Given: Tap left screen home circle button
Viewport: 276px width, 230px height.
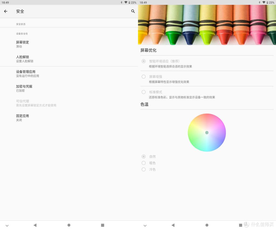Looking at the screenshot, I should [x=69, y=225].
